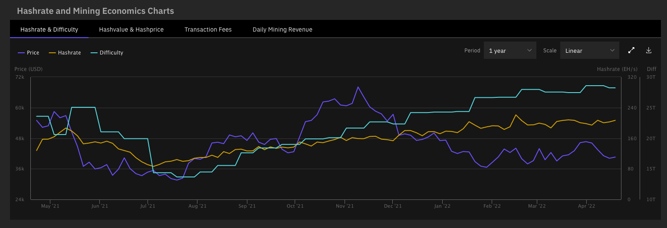Click the Nov '21 price peak on chart
667x228 pixels.
[358, 87]
